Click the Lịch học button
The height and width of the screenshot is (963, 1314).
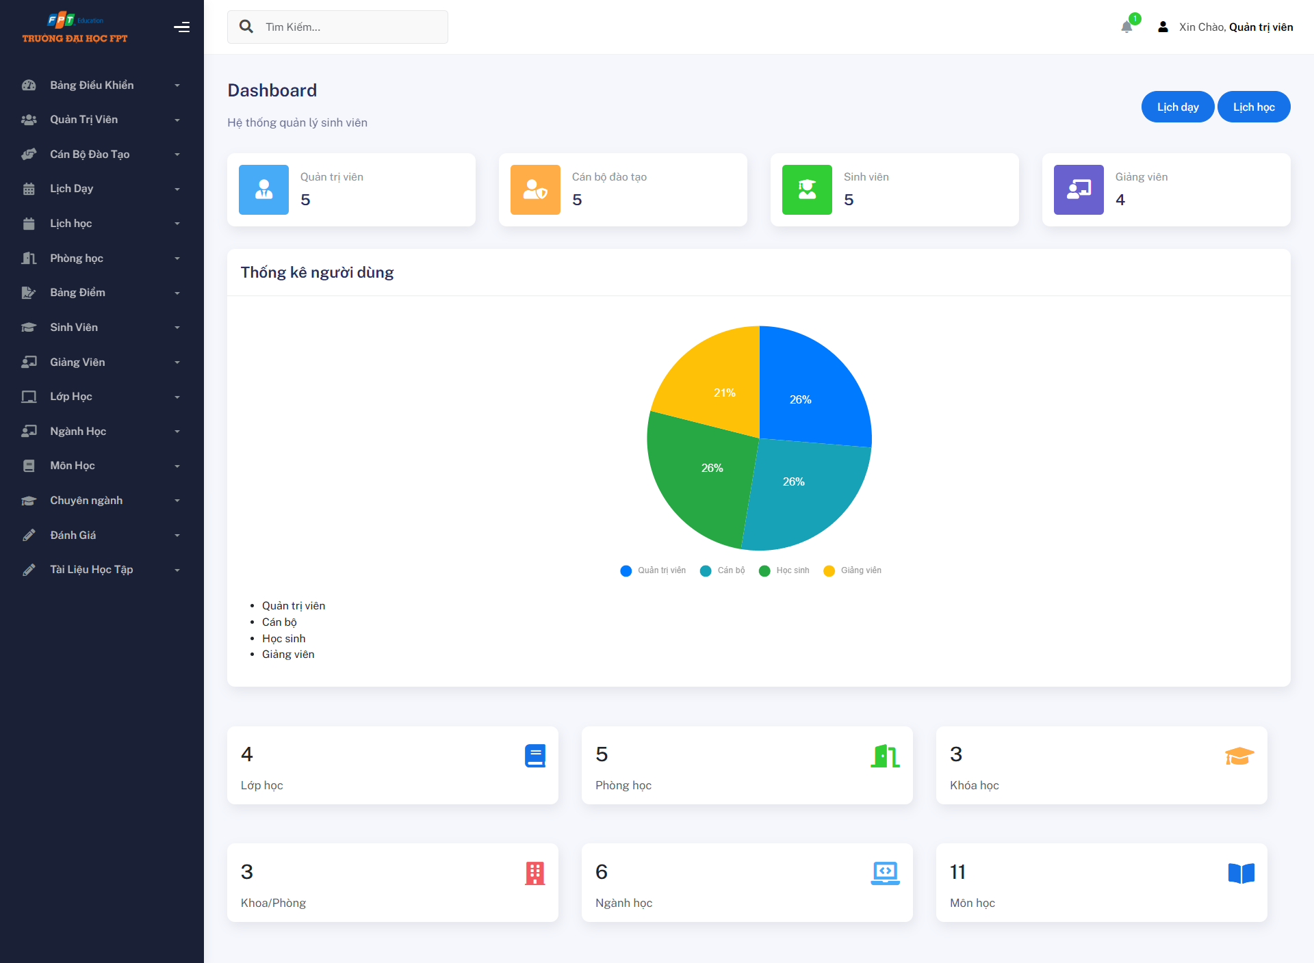pyautogui.click(x=1253, y=107)
